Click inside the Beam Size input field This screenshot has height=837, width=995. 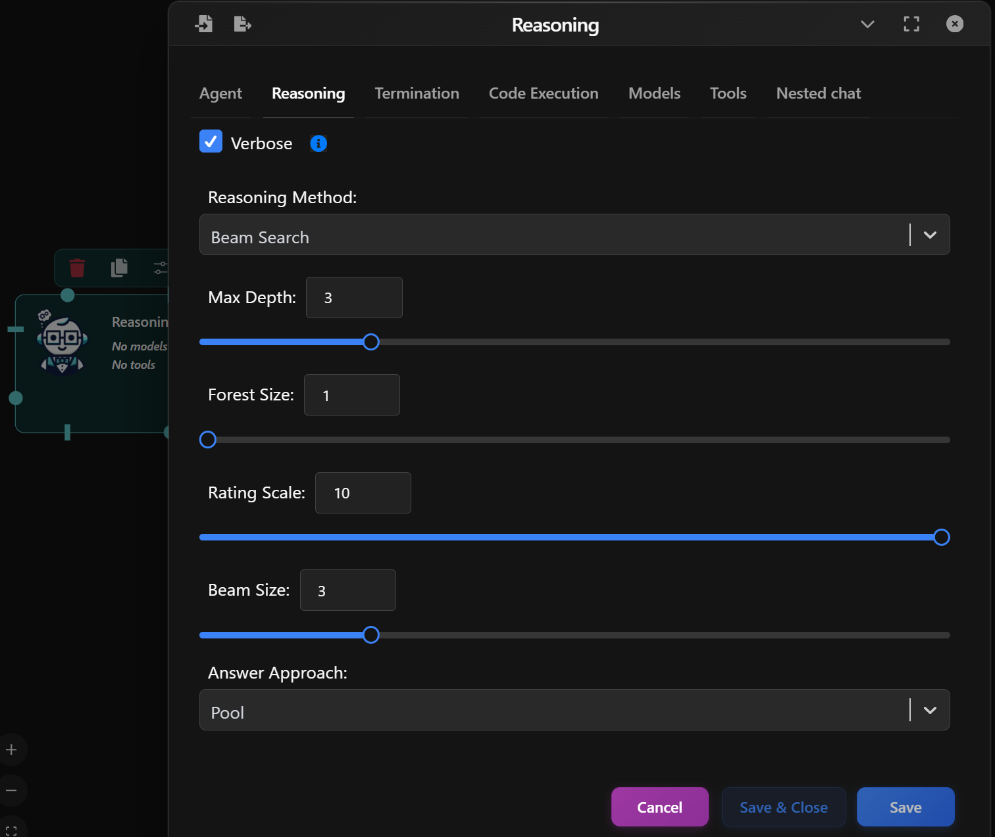347,590
